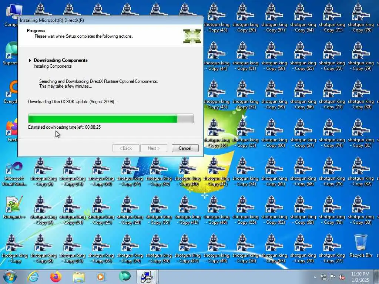Click the muted volume tray icon

point(342,277)
